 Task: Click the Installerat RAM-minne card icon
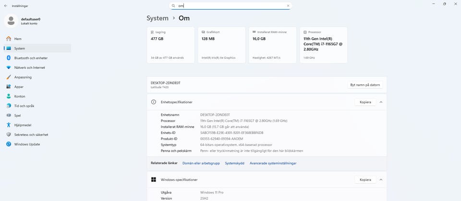[255, 32]
